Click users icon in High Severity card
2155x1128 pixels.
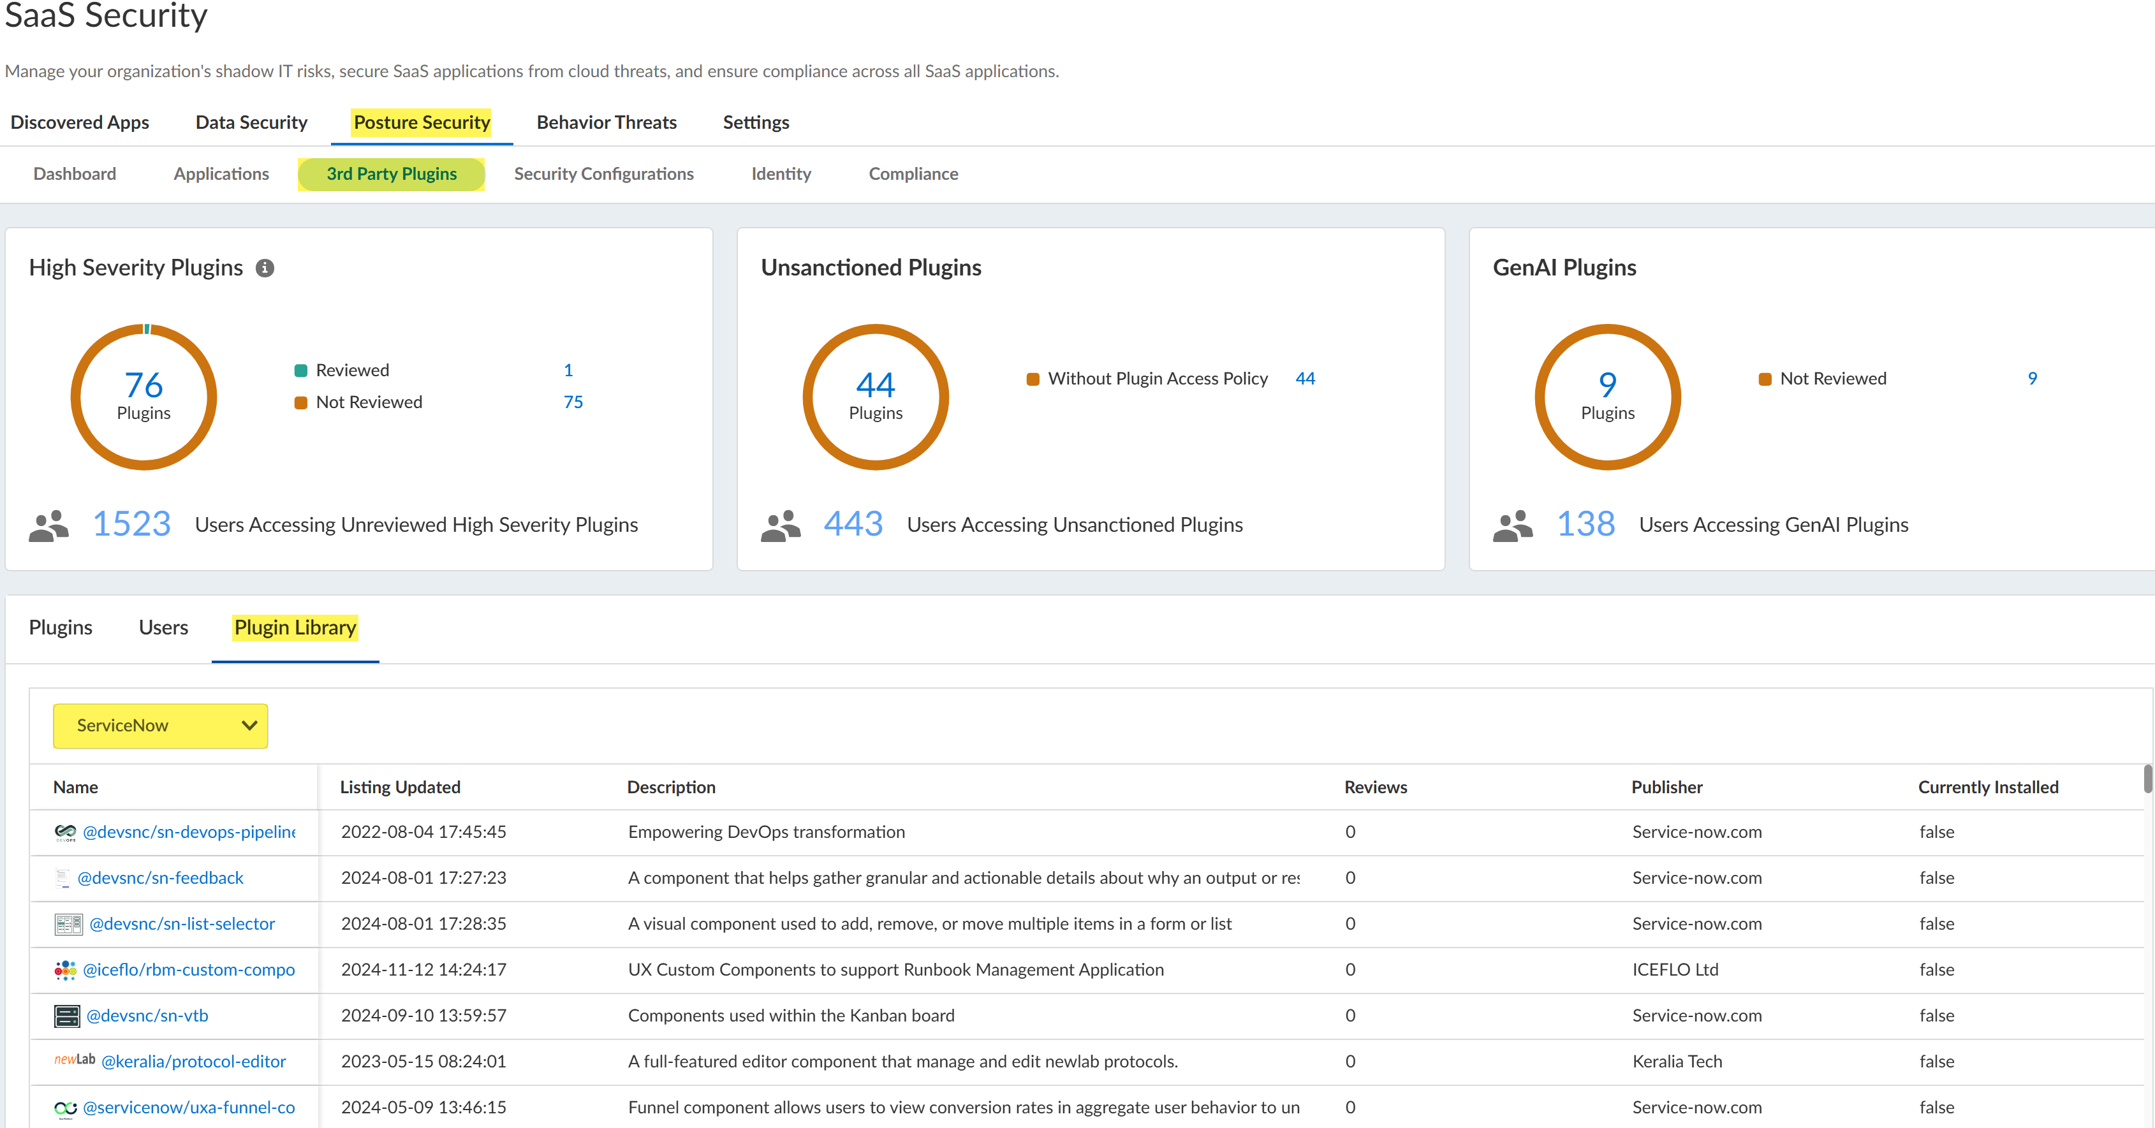point(48,525)
